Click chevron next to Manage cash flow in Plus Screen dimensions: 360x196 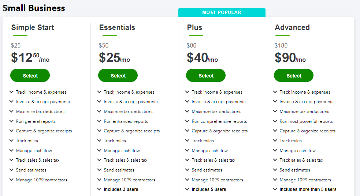[x=187, y=150]
